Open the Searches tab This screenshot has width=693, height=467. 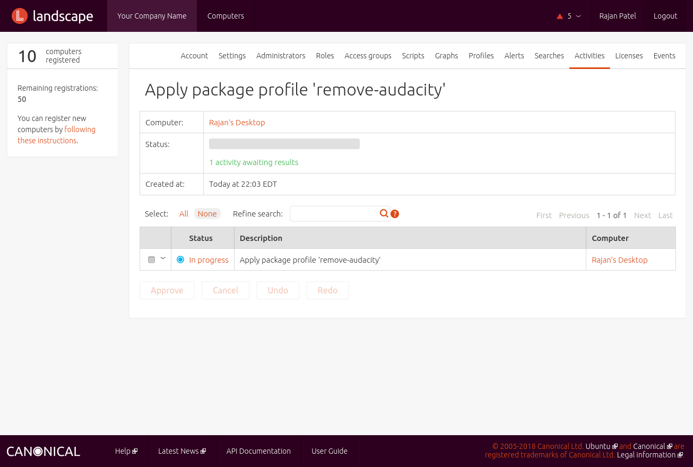[x=549, y=56]
